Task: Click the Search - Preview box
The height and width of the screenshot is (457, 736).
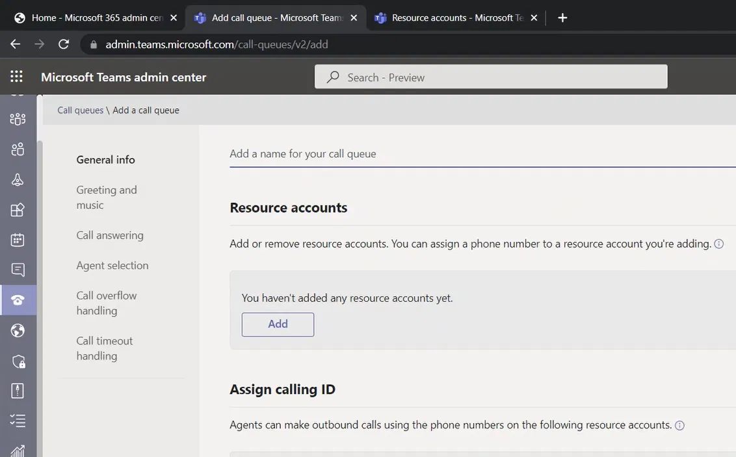Action: coord(491,77)
